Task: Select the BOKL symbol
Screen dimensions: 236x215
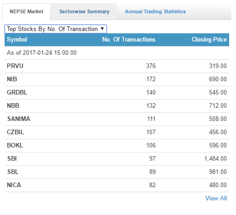Action: [15, 146]
